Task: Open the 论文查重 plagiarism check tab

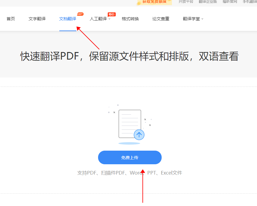Action: coord(161,19)
